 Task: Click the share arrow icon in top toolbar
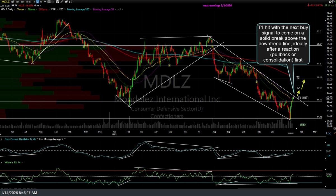[71, 2]
